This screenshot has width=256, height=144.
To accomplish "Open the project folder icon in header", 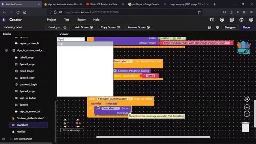I will tap(212, 20).
